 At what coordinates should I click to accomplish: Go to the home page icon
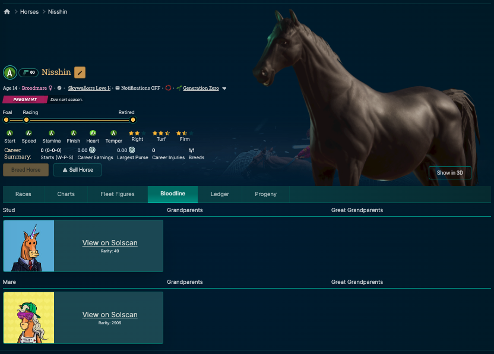tap(7, 12)
